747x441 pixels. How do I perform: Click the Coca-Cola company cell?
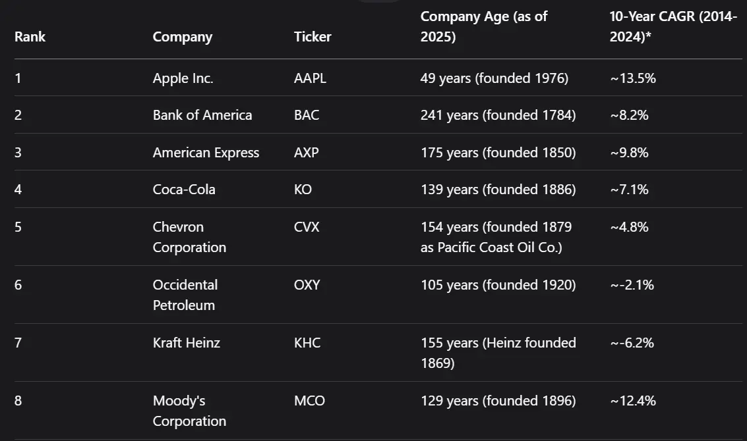[x=184, y=190]
